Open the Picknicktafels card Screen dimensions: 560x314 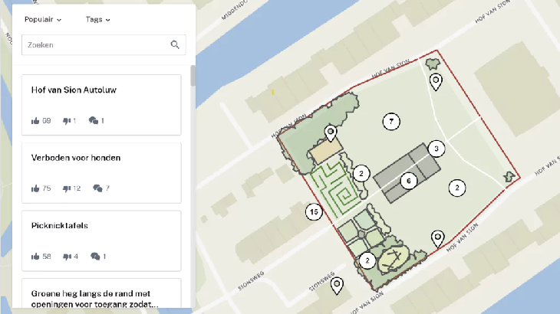[101, 241]
